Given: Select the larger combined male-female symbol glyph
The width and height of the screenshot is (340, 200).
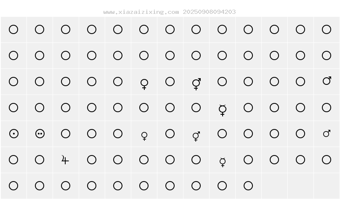Looking at the screenshot, I should click(197, 84).
